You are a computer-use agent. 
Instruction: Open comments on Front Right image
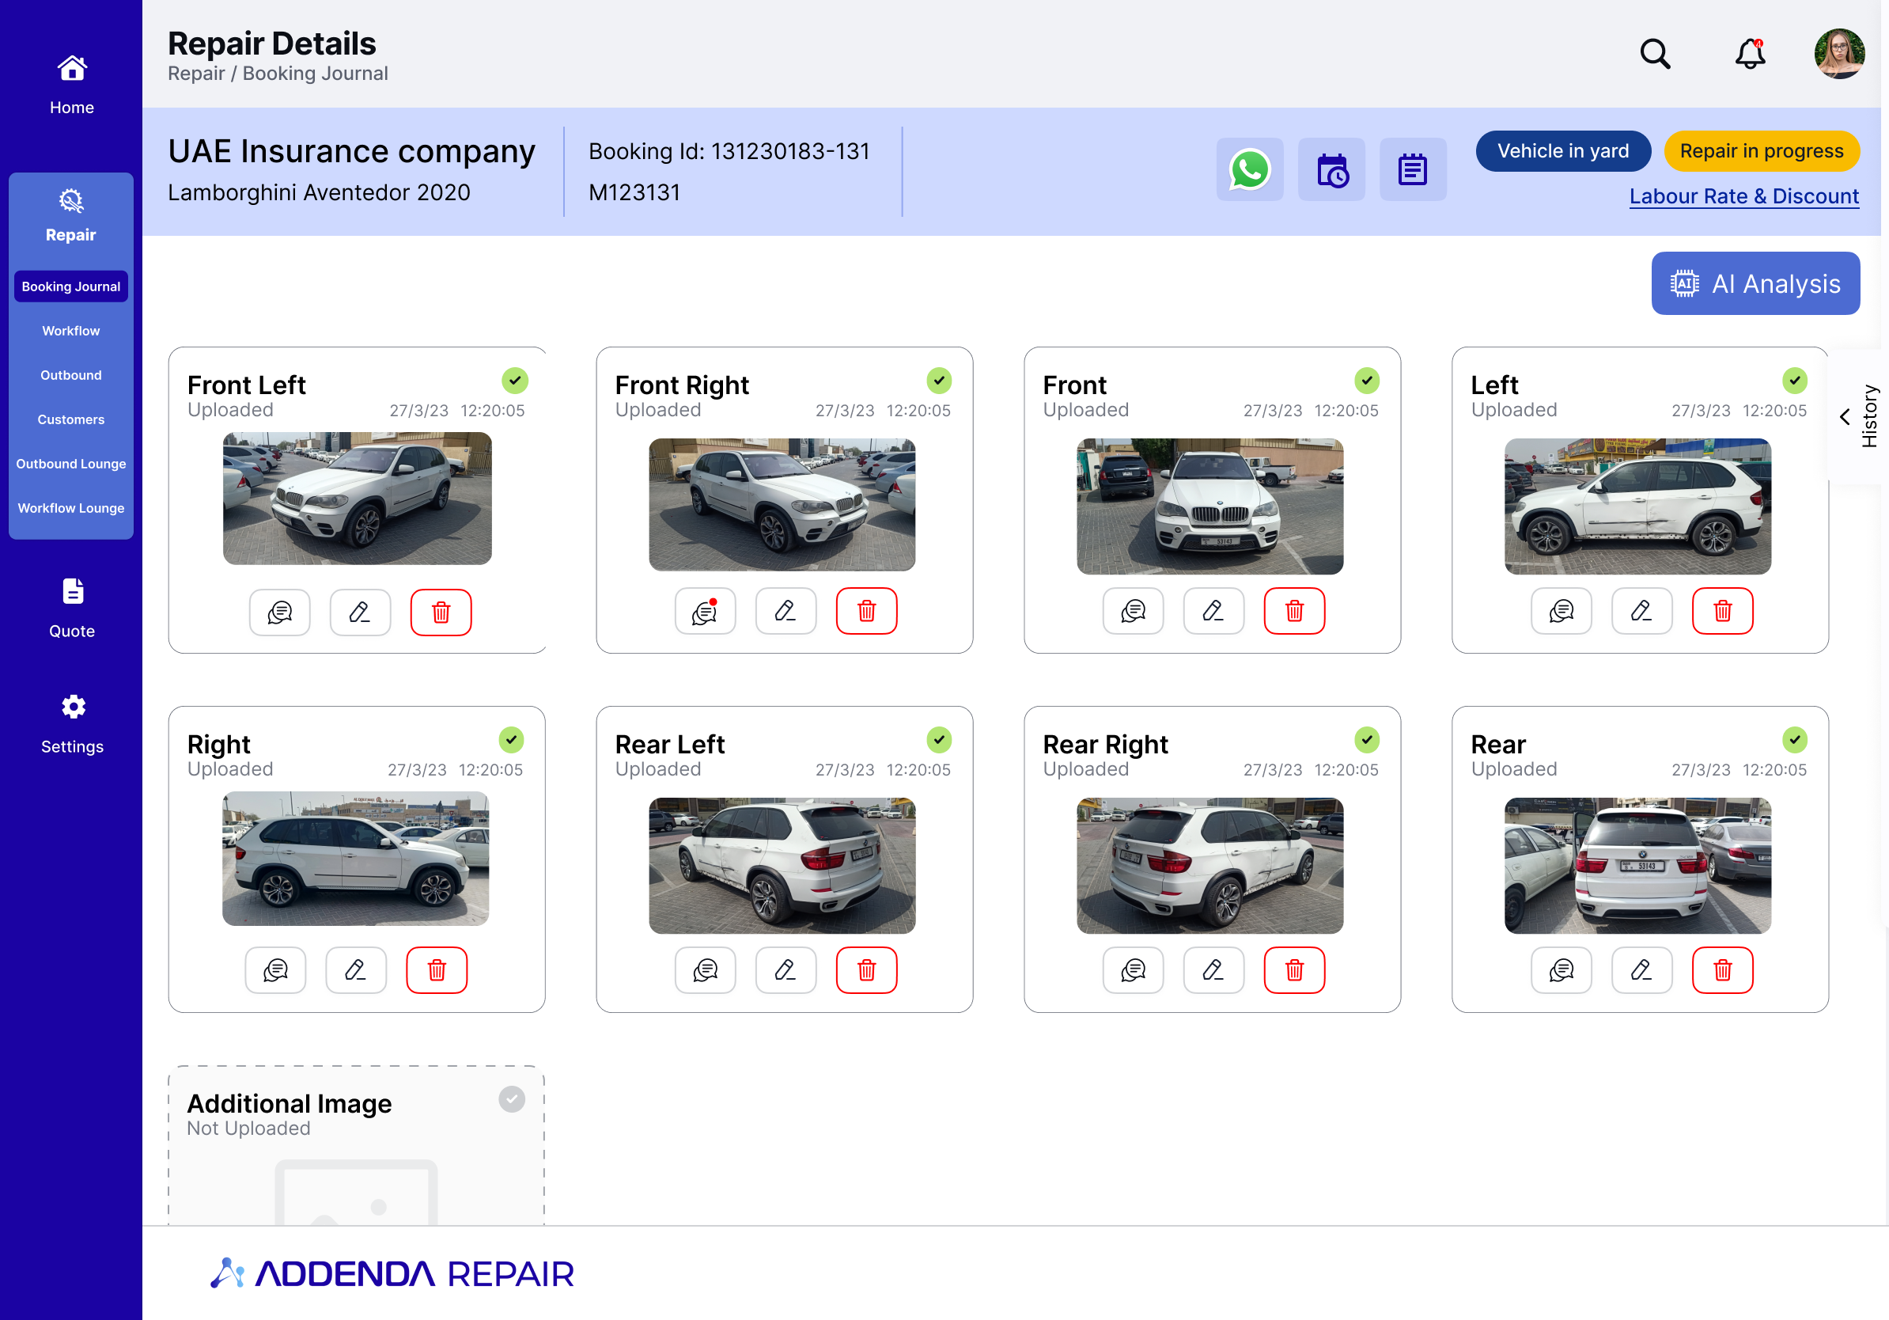pos(705,612)
